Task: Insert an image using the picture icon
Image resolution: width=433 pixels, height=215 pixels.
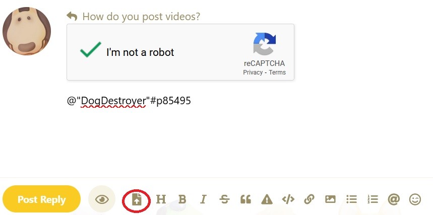Action: click(x=330, y=199)
